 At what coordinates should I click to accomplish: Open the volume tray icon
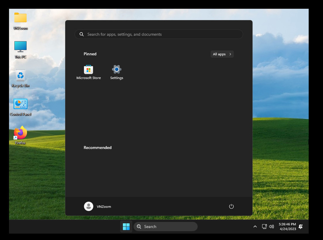click(271, 226)
